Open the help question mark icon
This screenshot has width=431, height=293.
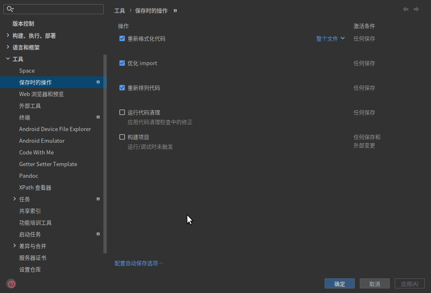[12, 284]
